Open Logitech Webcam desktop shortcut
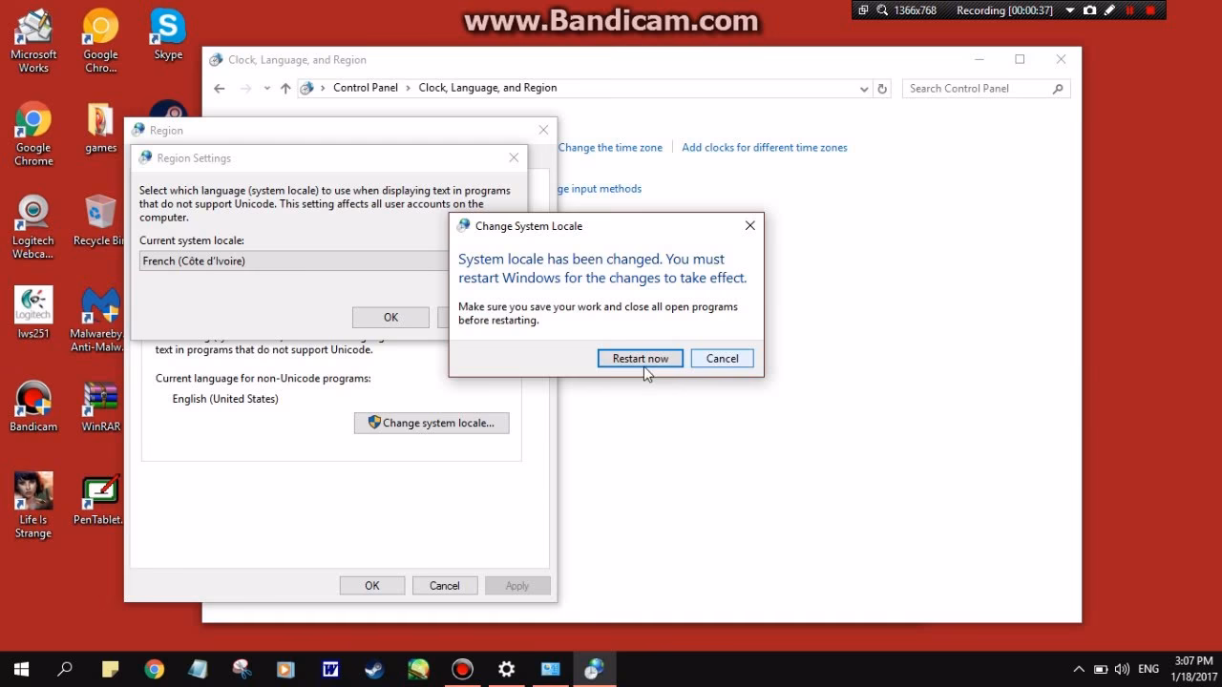Viewport: 1222px width, 687px height. tap(33, 227)
